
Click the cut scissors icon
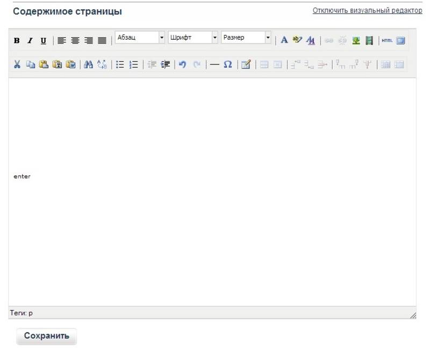tap(17, 64)
